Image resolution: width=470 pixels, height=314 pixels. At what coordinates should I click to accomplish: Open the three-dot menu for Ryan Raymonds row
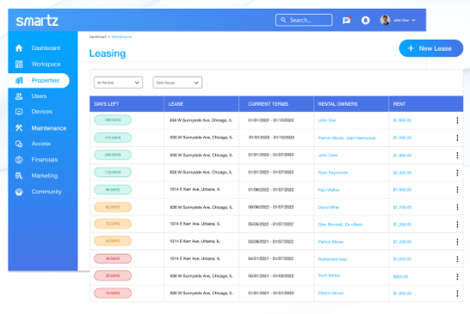pos(457,173)
